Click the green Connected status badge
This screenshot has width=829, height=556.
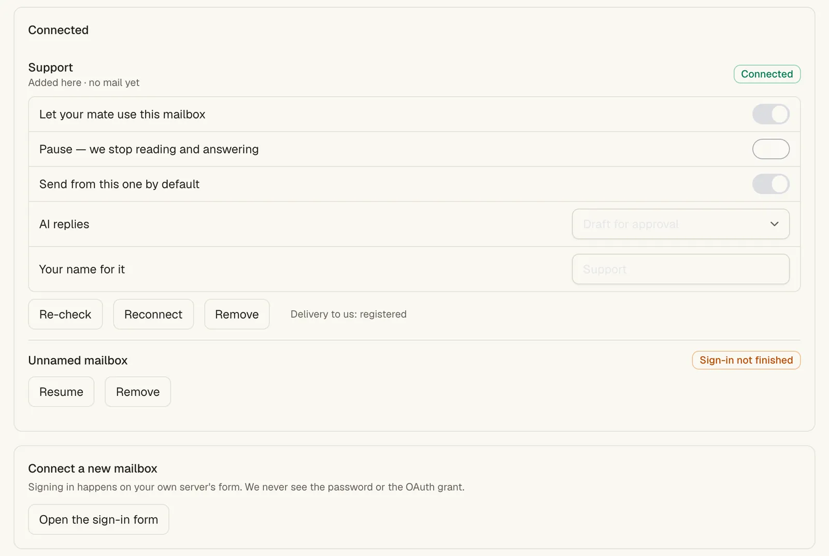pyautogui.click(x=767, y=74)
